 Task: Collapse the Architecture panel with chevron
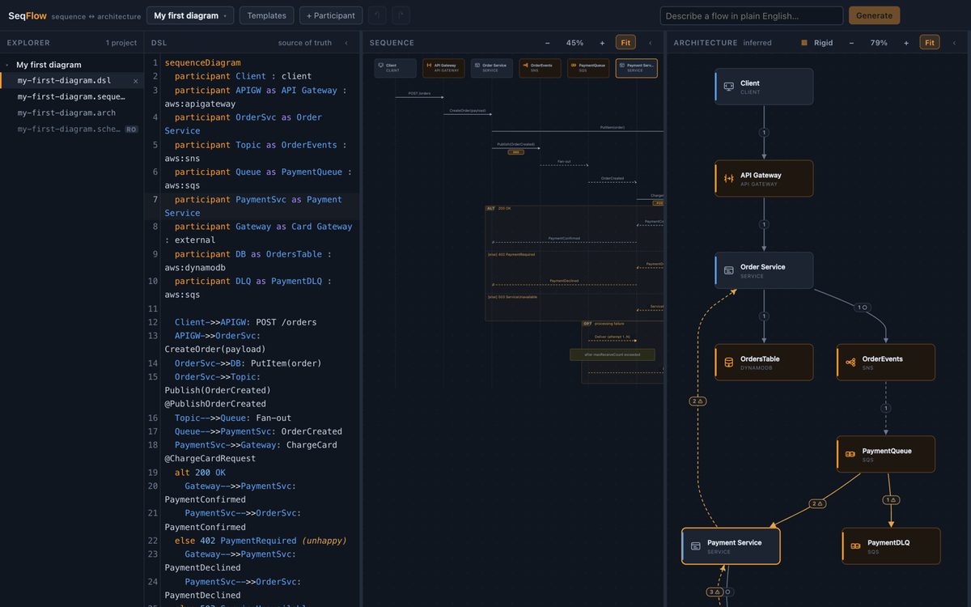click(954, 43)
